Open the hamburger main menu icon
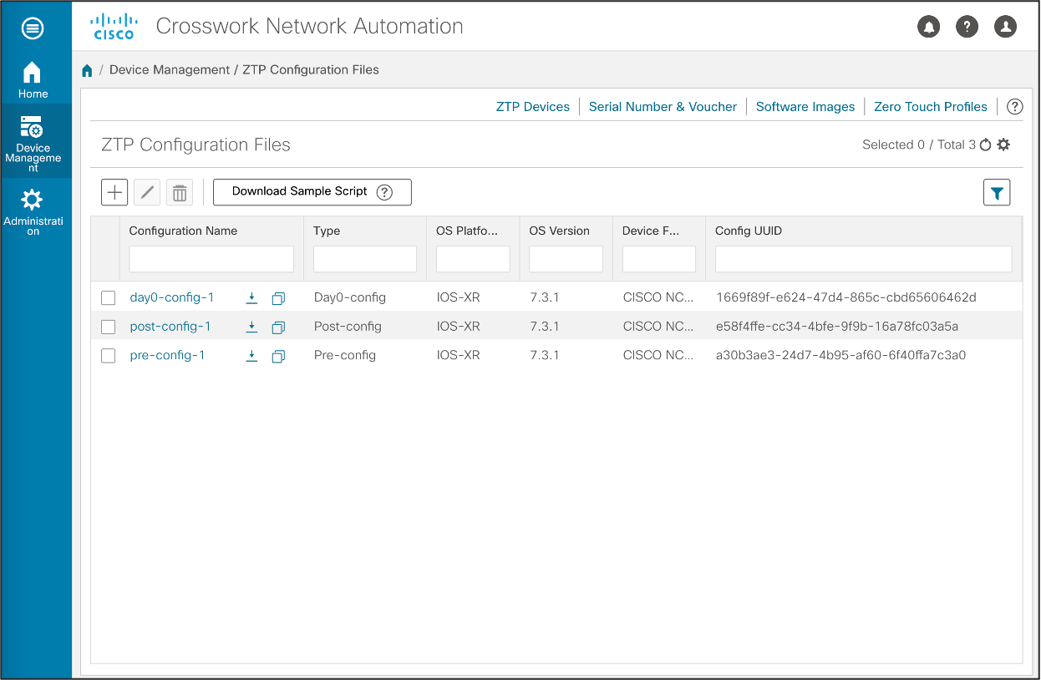Image resolution: width=1041 pixels, height=680 pixels. [33, 28]
